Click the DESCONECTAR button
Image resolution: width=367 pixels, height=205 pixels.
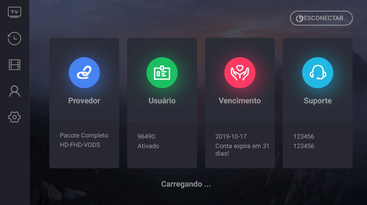[x=321, y=18]
